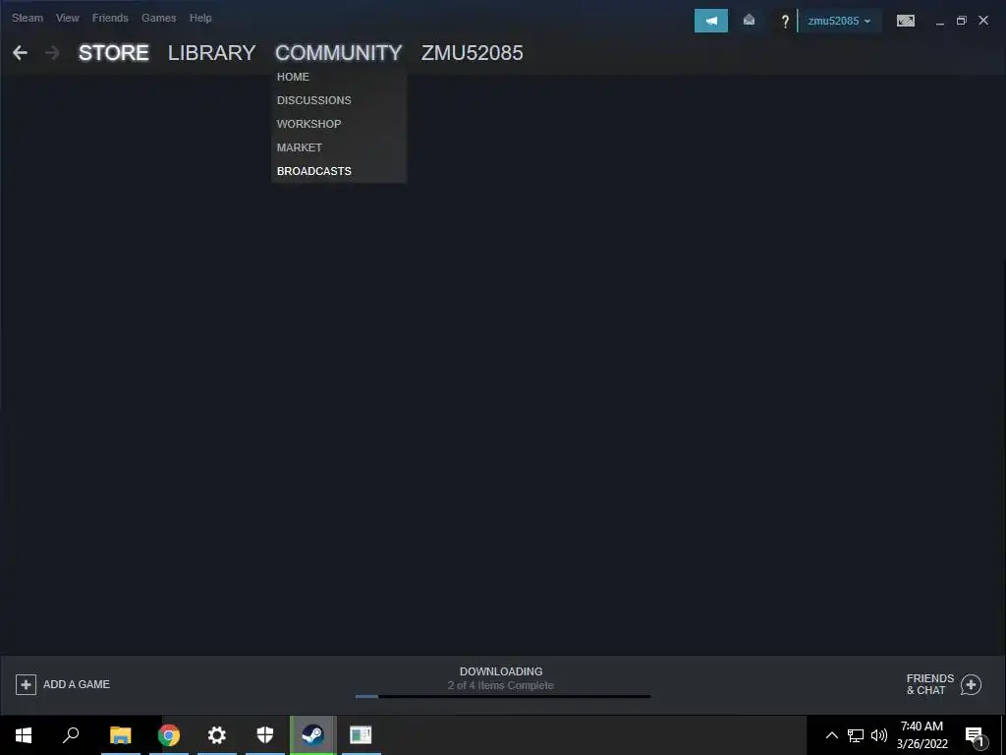
Task: Open the volume speaker tray icon
Action: pyautogui.click(x=879, y=735)
